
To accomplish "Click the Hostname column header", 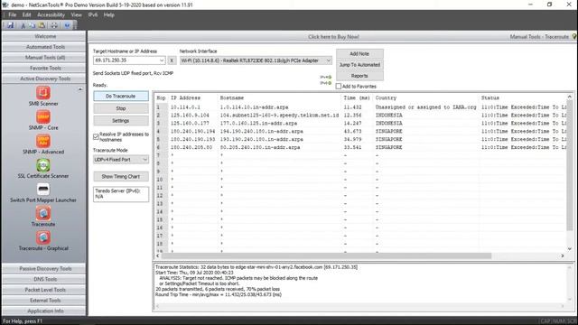I will click(x=232, y=98).
